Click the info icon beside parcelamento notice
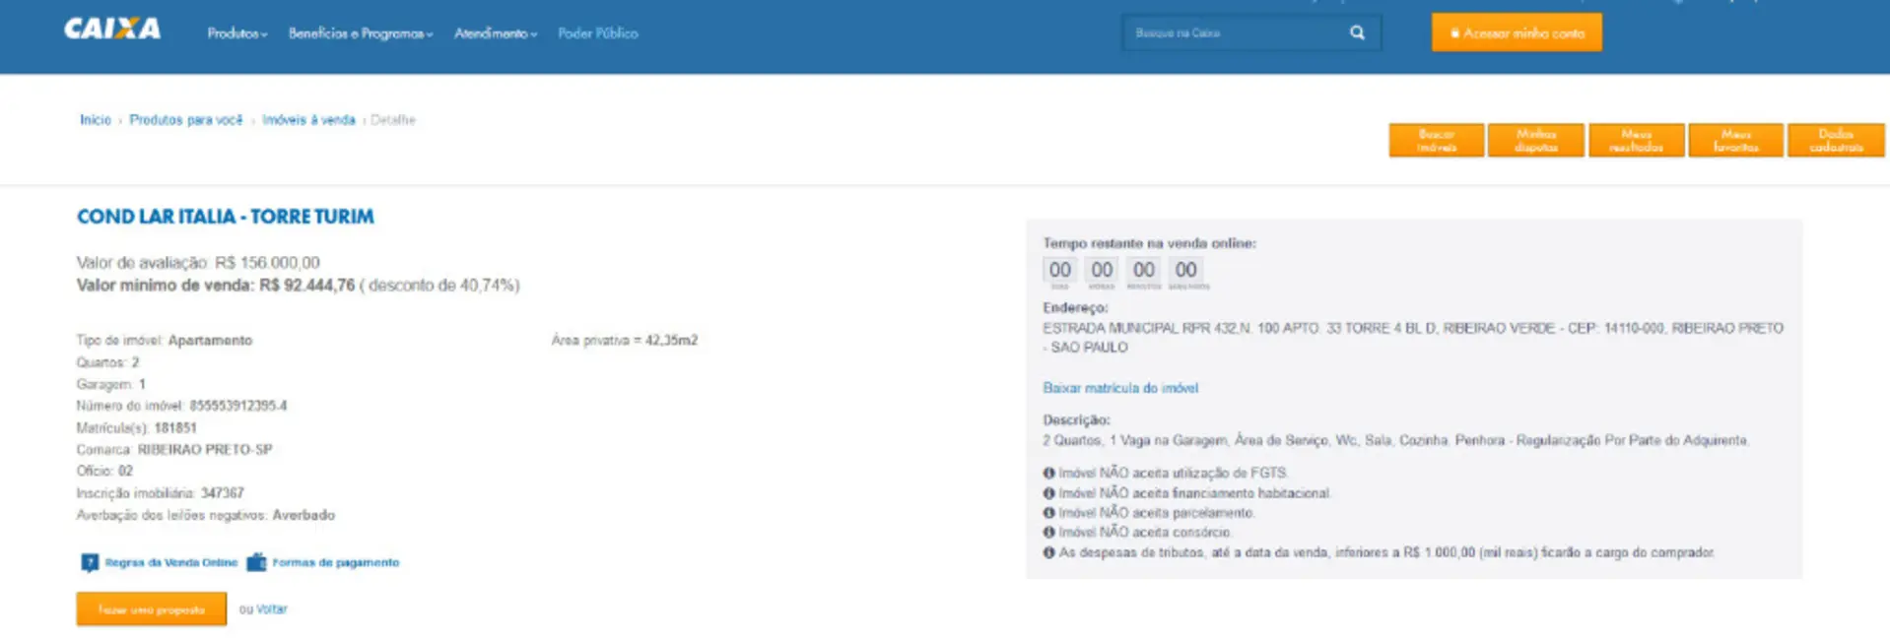 (1049, 512)
